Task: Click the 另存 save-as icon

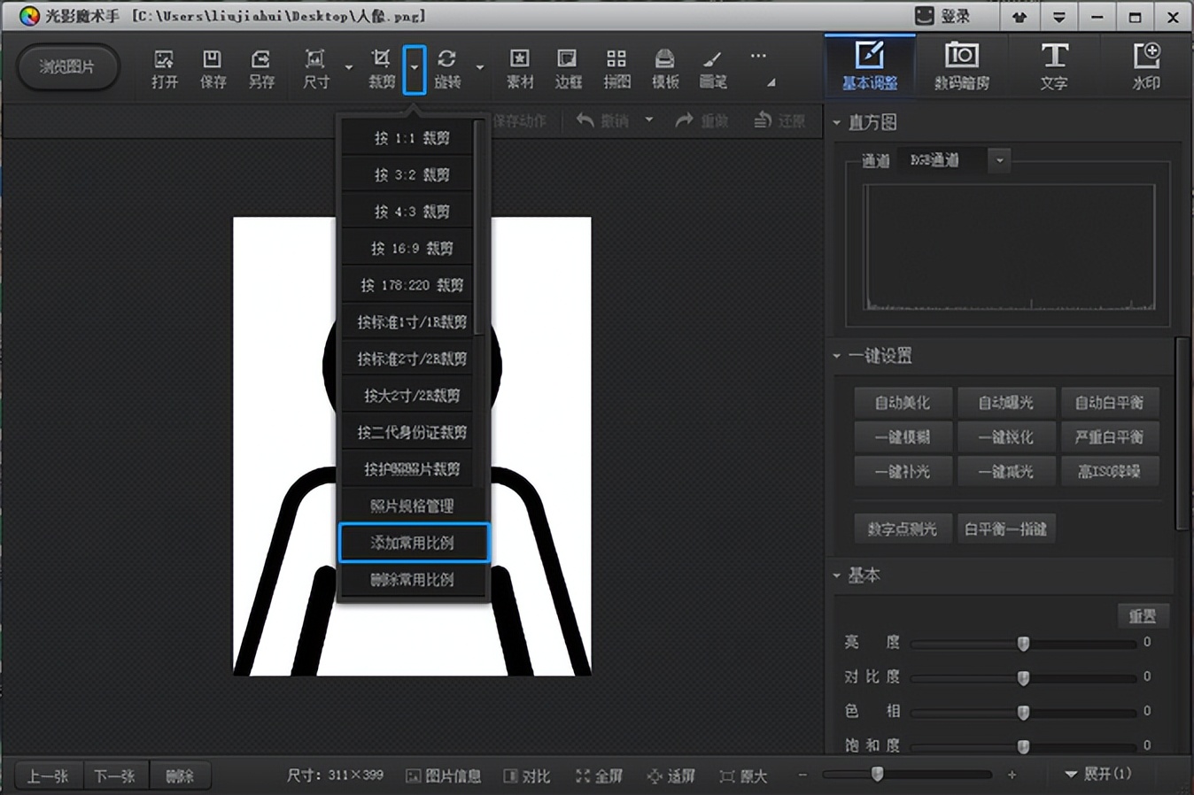Action: pos(260,68)
